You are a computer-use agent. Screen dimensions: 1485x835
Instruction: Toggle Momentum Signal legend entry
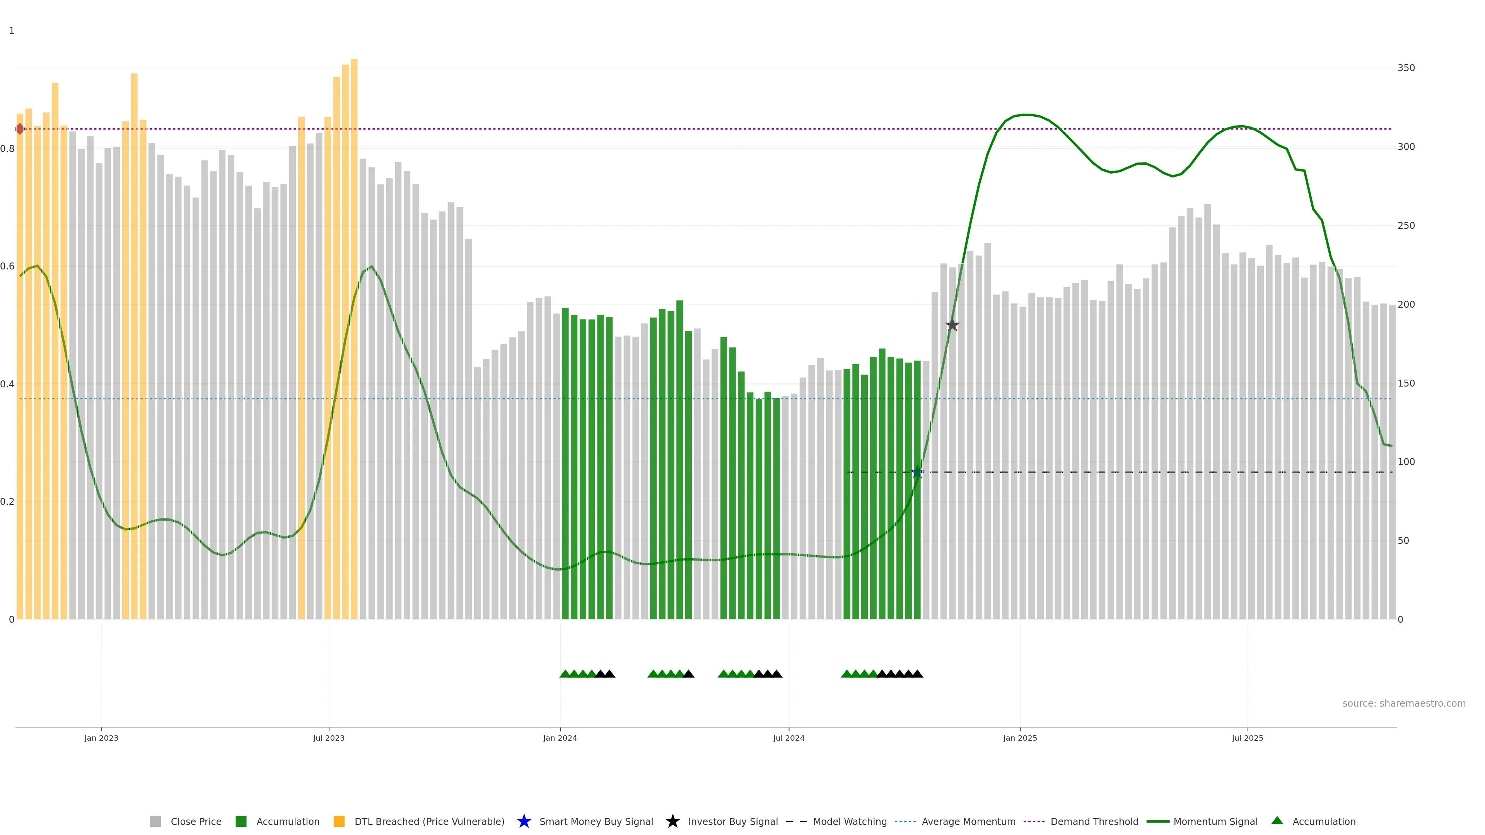click(1215, 821)
